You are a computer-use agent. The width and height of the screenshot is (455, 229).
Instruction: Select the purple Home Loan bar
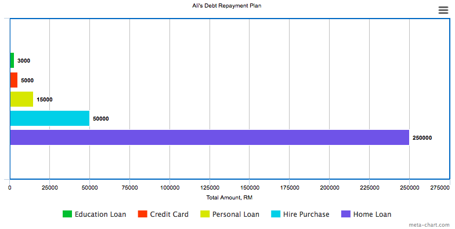click(x=210, y=137)
